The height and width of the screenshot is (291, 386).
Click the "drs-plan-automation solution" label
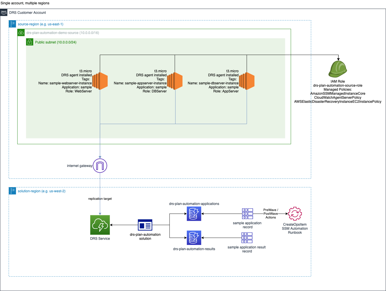tap(145, 237)
